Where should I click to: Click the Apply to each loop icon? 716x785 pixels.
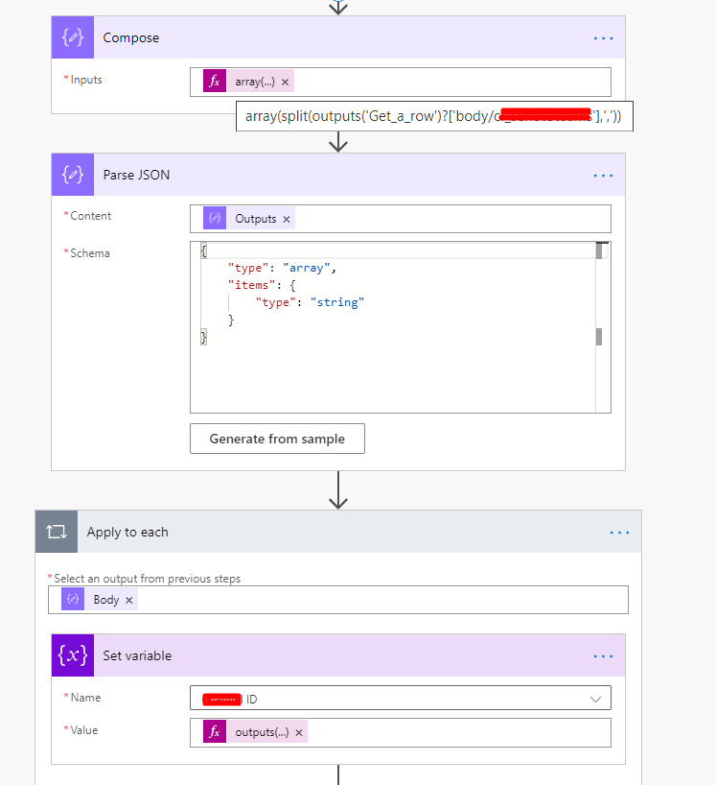(x=57, y=532)
